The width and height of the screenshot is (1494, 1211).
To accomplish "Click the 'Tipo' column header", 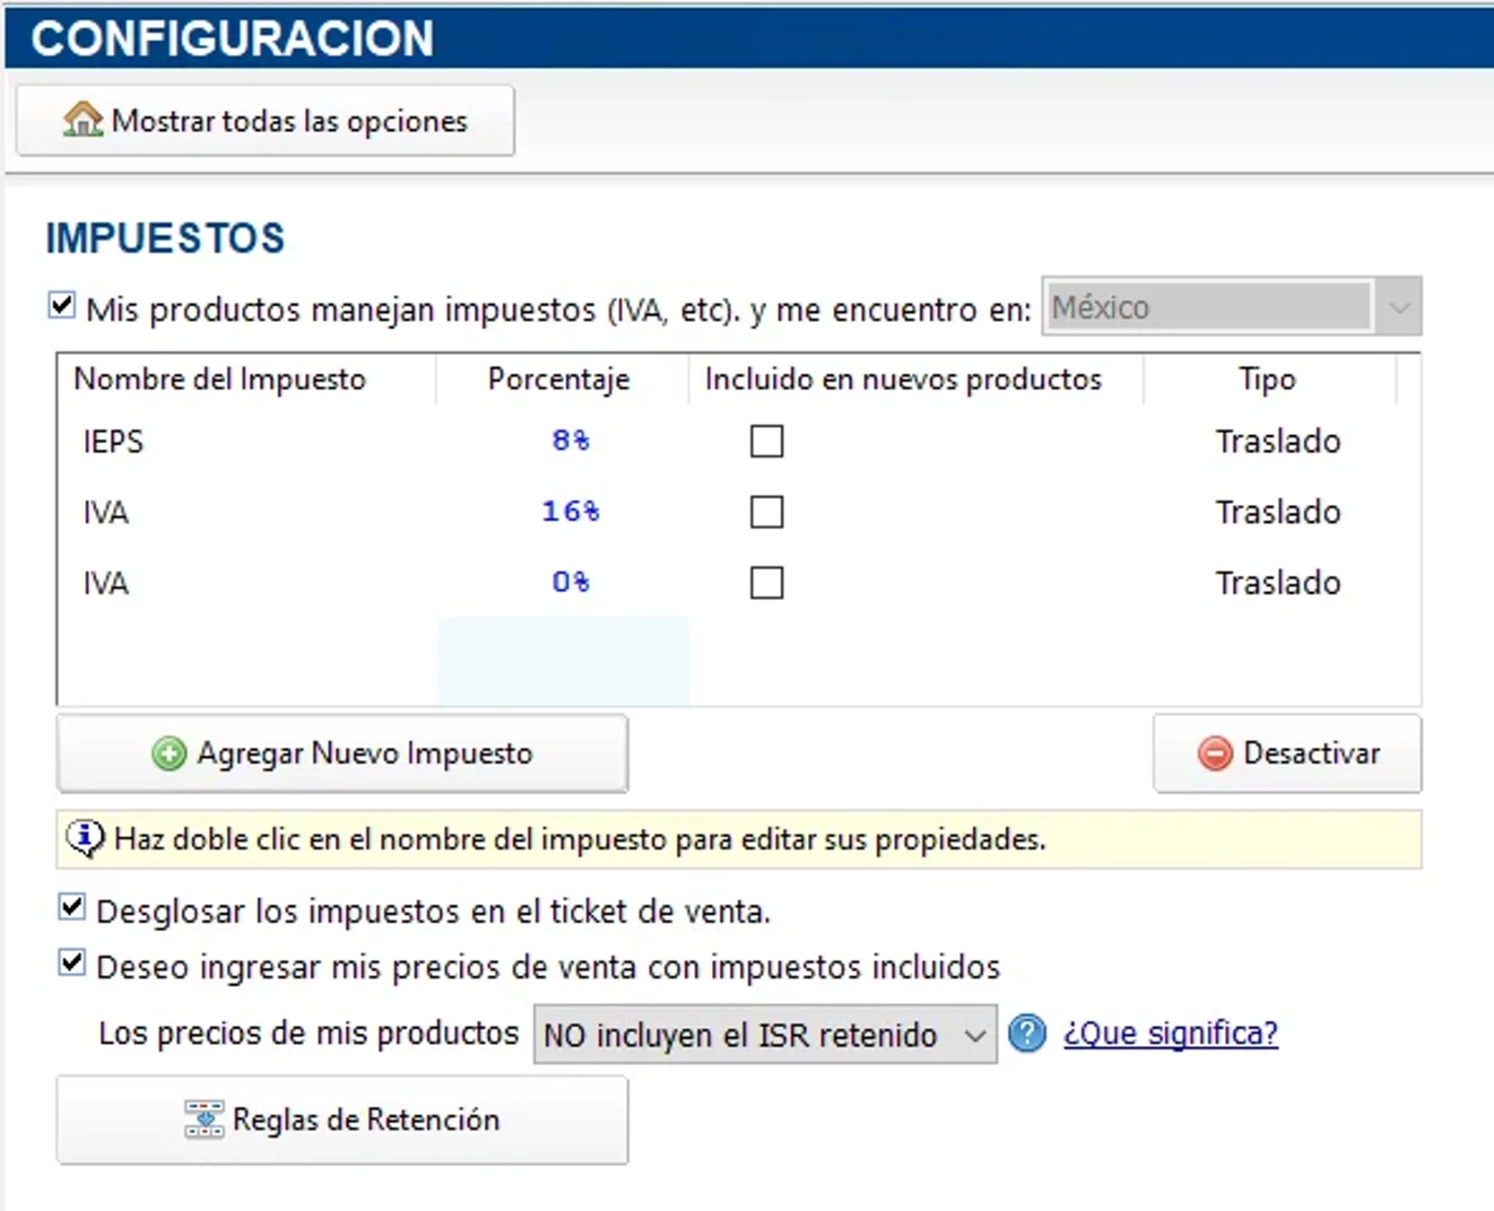I will pos(1267,379).
